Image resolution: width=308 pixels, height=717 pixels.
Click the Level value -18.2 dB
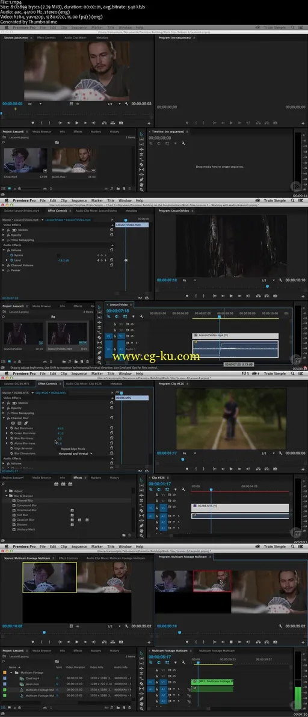[63, 260]
